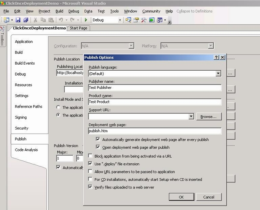Enable CD installations automatically start Setup checkbox

point(90,179)
